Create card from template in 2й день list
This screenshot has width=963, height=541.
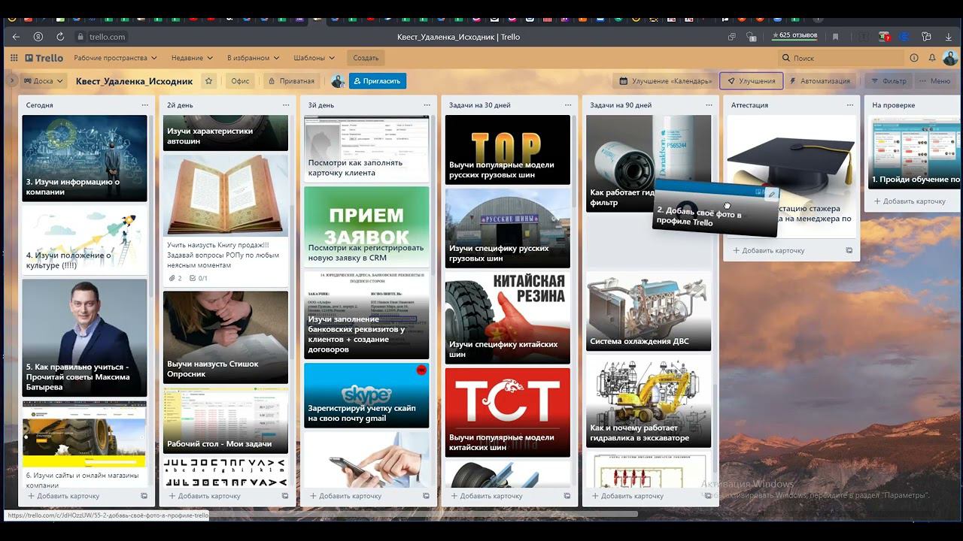(x=285, y=496)
